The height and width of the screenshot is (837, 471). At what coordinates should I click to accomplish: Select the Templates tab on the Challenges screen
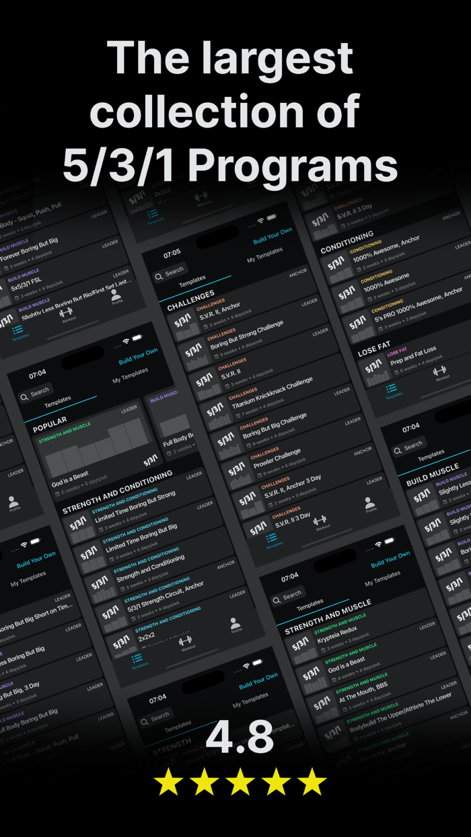tap(192, 283)
